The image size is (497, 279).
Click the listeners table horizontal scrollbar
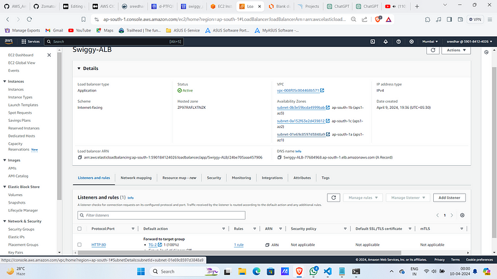(x=239, y=253)
